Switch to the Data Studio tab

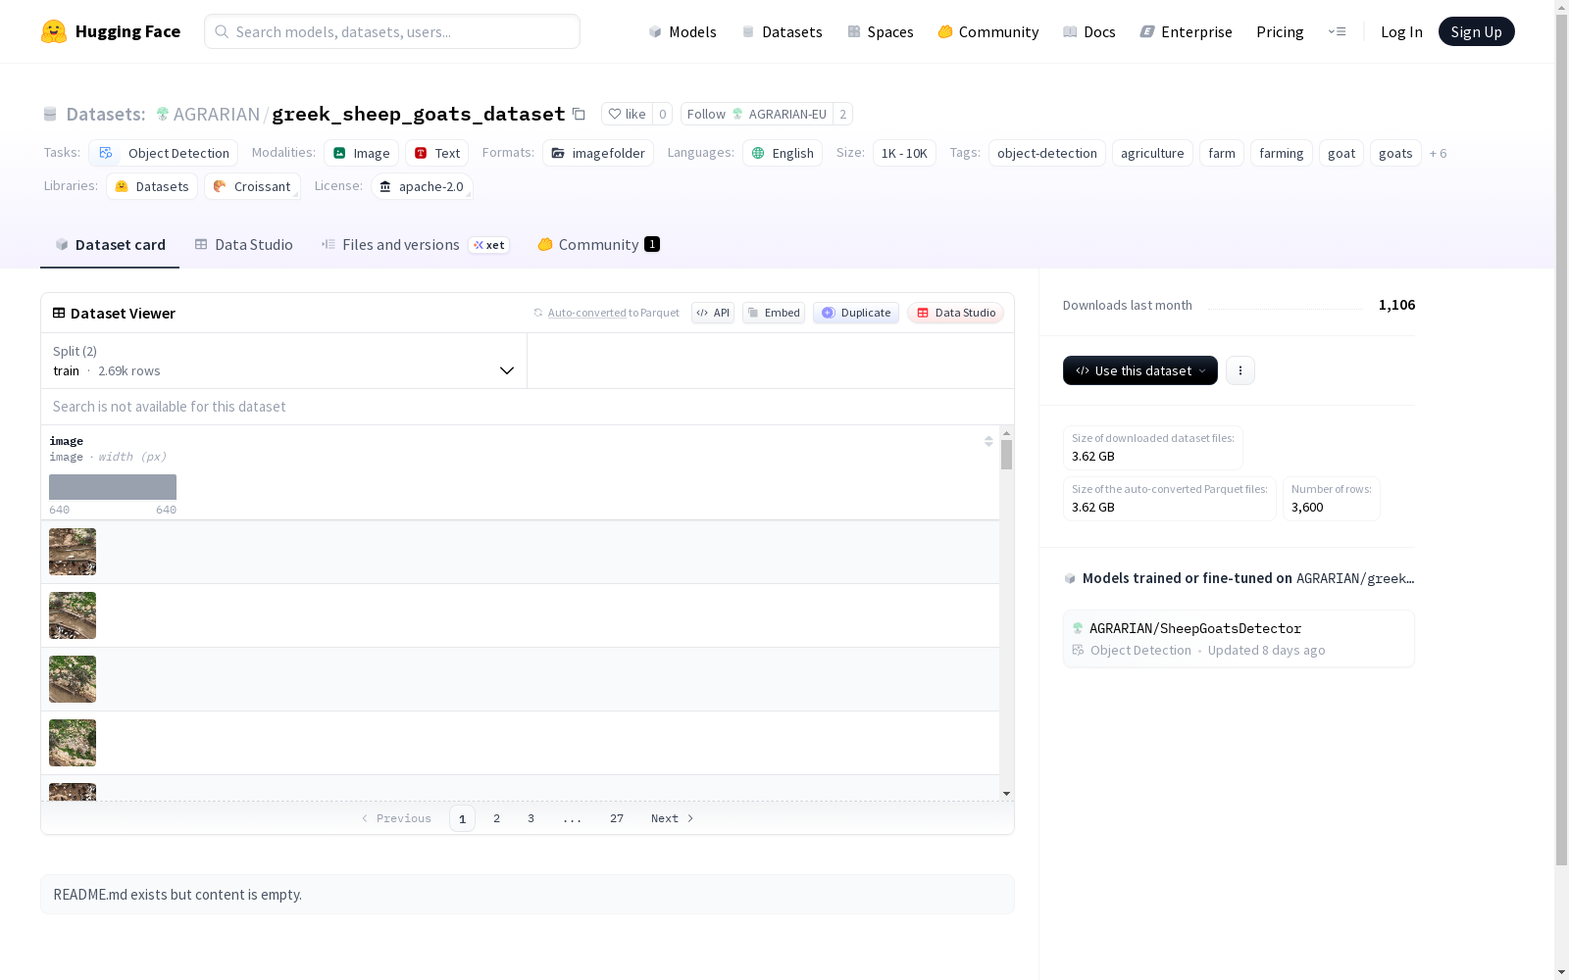tap(243, 245)
